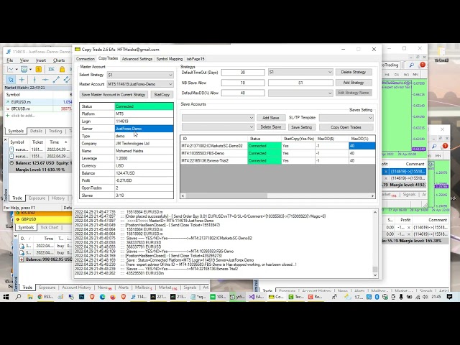This screenshot has width=460, height=345.
Task: Click the search magnifier in right terminal
Action: [412, 65]
